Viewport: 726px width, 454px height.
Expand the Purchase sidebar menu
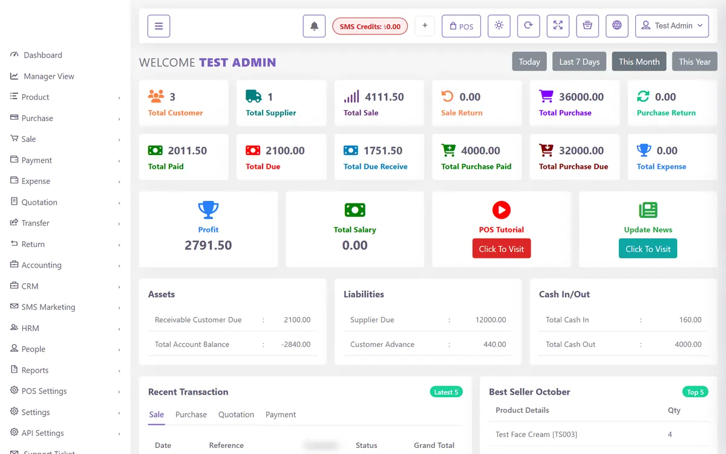pos(65,118)
